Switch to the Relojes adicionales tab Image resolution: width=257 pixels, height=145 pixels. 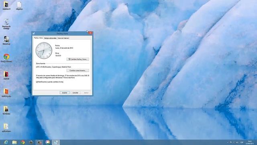pos(50,38)
